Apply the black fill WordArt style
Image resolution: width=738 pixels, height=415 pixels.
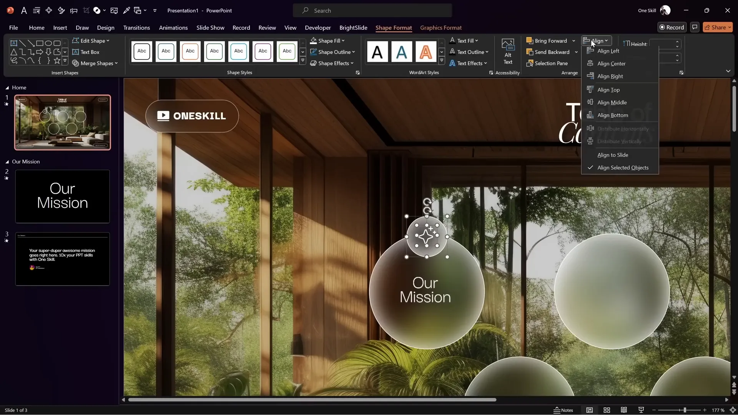pyautogui.click(x=377, y=51)
